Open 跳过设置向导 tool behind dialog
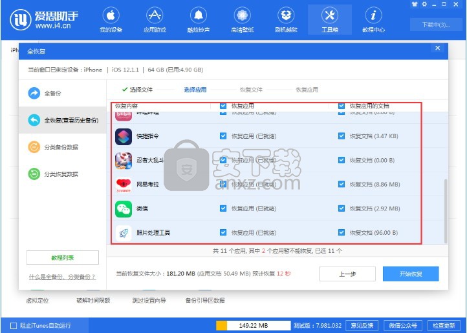 (149, 301)
